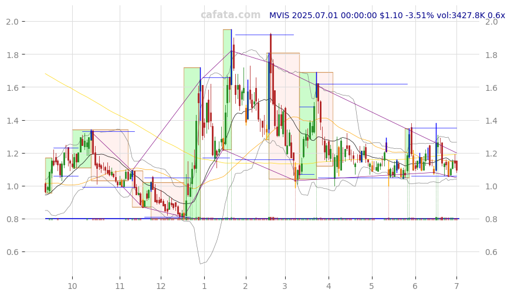Click the 1.0 label on right axis

point(492,186)
